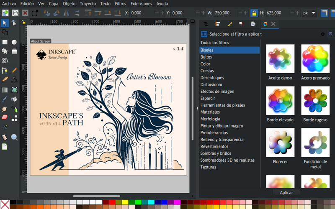
Task: Click the filter search magnifier icon
Action: click(x=330, y=34)
